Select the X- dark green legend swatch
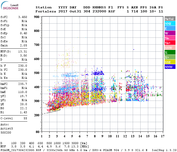The height and width of the screenshot is (152, 177). pos(170,52)
